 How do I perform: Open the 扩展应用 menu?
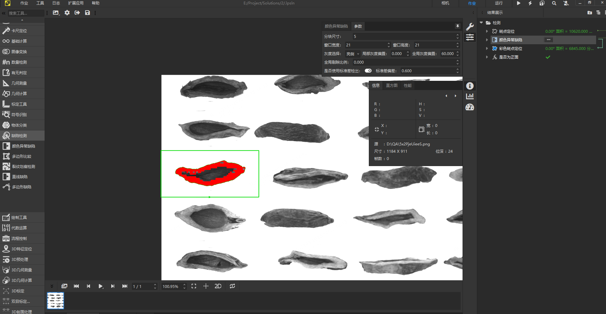(76, 3)
